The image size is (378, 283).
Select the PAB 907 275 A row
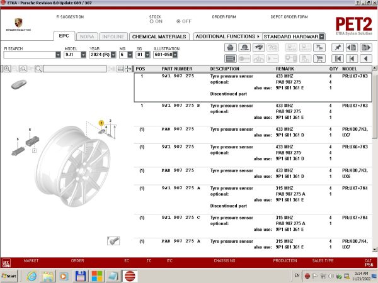[253, 244]
